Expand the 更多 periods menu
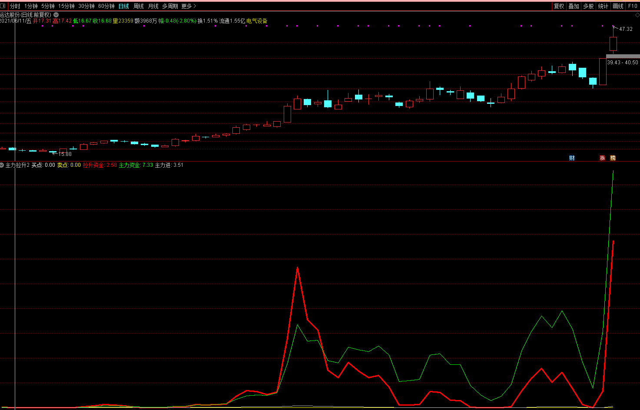 [189, 6]
